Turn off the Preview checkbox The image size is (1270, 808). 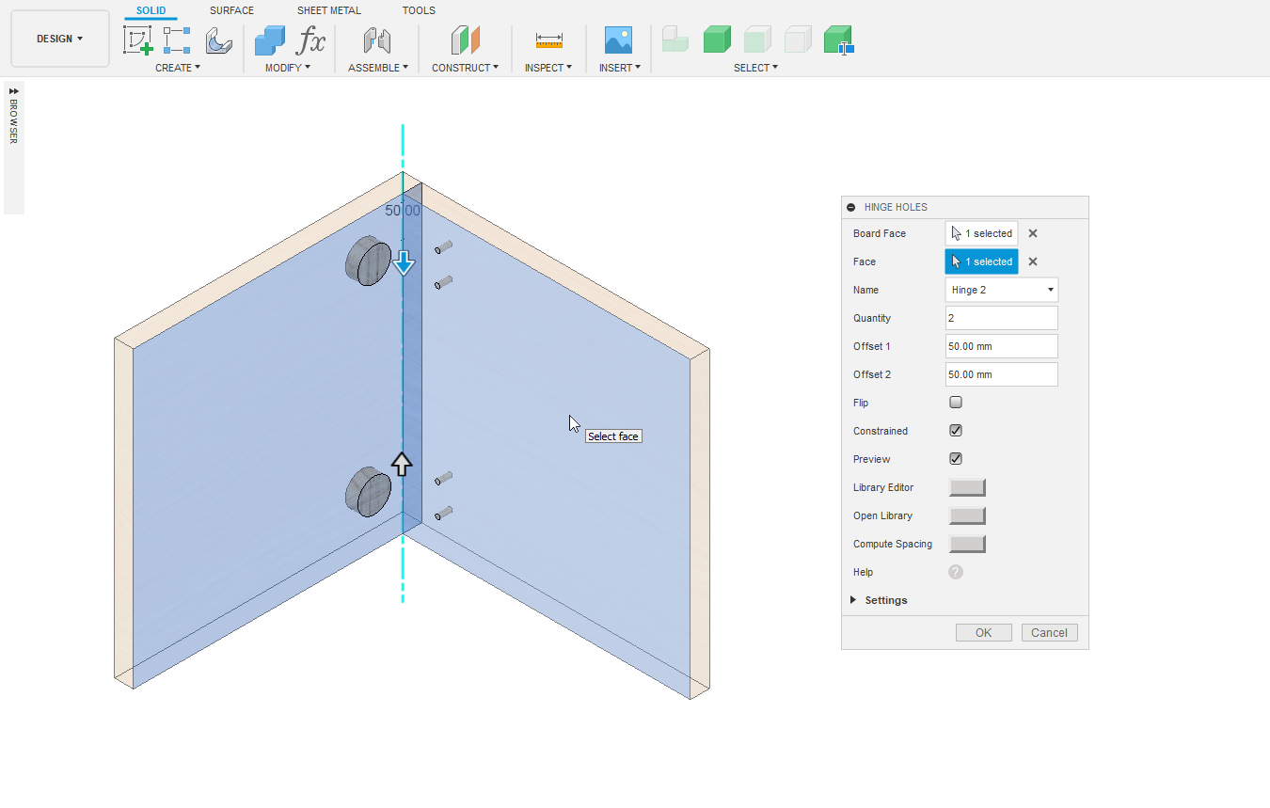click(x=956, y=459)
